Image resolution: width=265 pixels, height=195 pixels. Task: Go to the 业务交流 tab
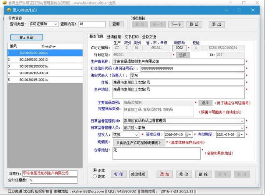tap(149, 37)
